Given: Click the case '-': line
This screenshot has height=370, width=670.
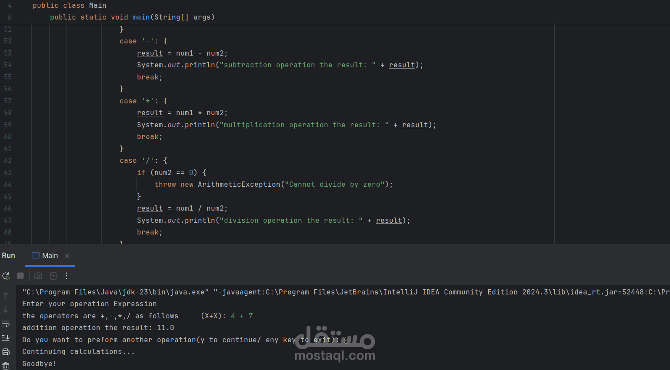Looking at the screenshot, I should (x=143, y=41).
